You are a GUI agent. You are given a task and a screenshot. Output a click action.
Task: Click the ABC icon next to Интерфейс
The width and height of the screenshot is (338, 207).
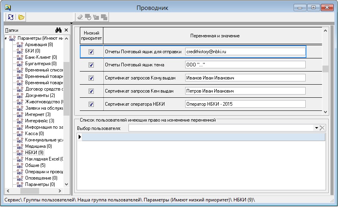20,121
